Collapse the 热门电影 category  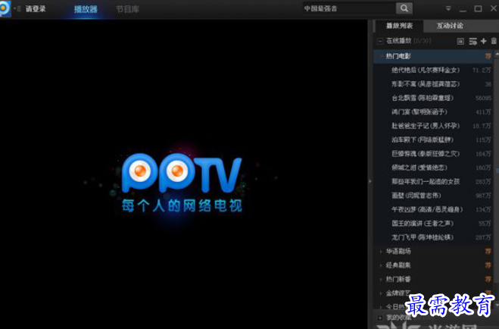pos(381,56)
